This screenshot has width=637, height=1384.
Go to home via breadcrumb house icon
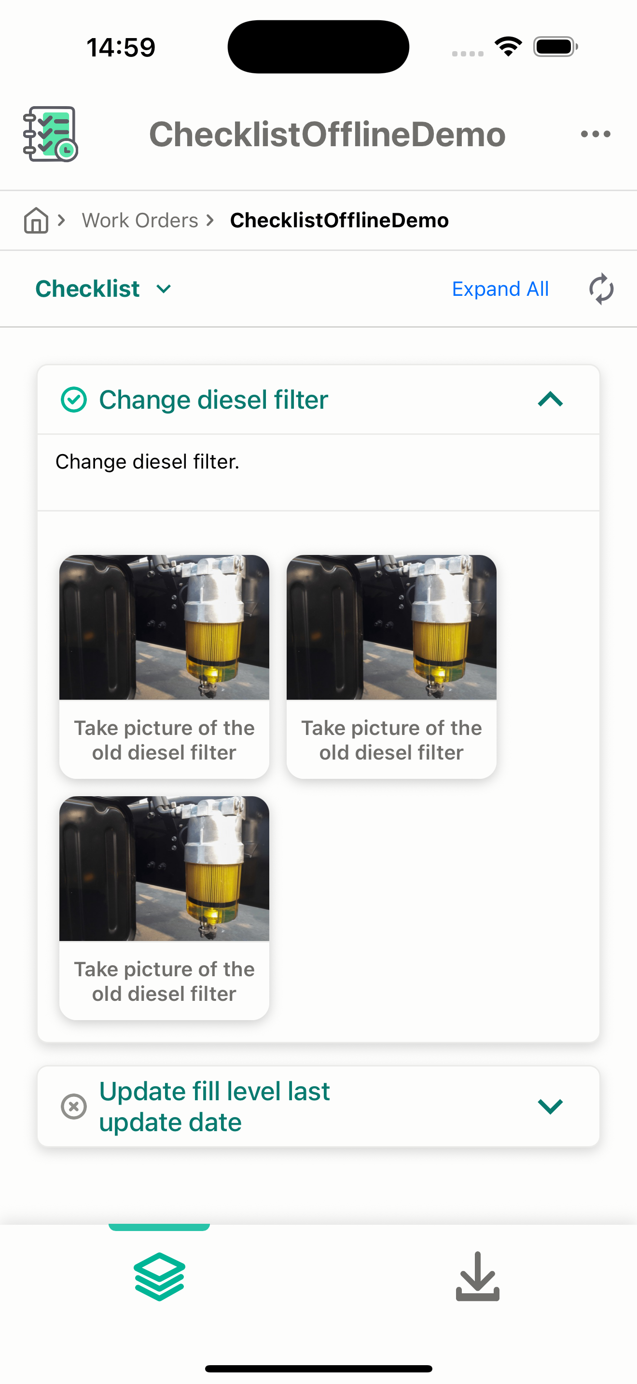tap(36, 220)
